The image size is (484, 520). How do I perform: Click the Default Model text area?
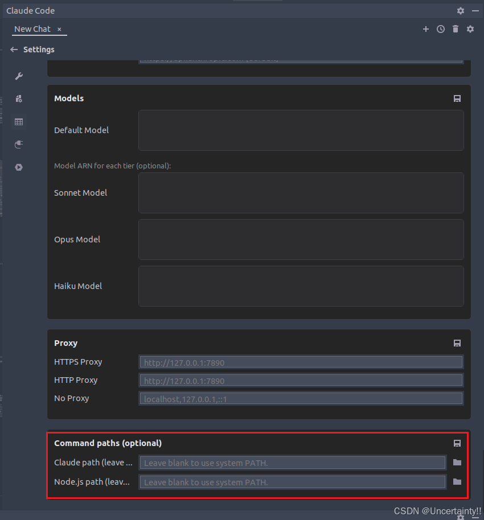[301, 130]
